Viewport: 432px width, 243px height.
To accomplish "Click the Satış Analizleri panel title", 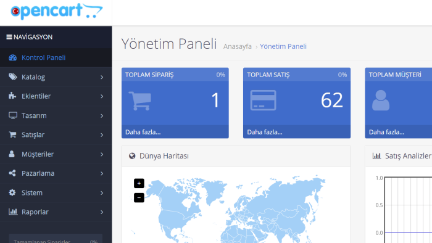I will [x=409, y=156].
